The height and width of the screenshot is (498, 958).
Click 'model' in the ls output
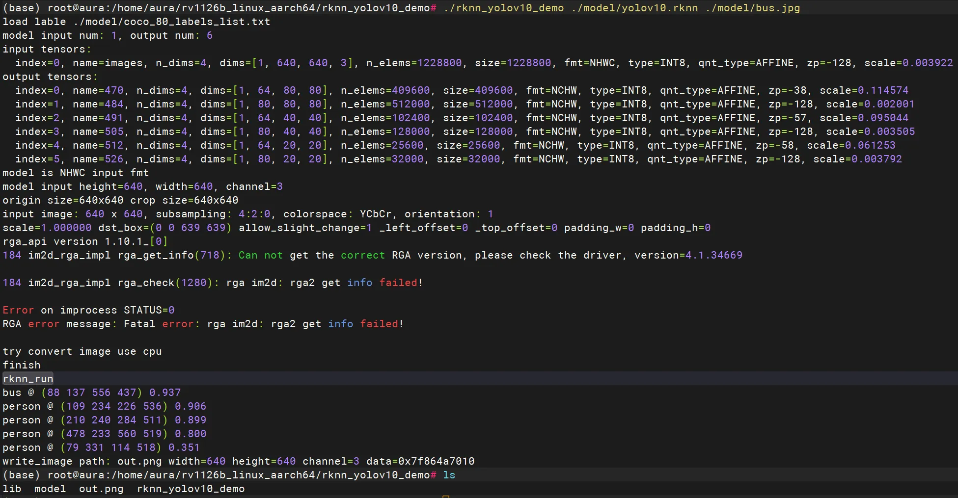tap(50, 489)
